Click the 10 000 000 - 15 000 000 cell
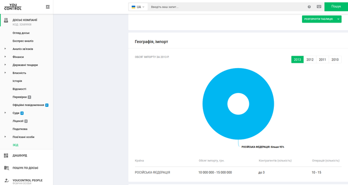This screenshot has width=348, height=185. 215,173
